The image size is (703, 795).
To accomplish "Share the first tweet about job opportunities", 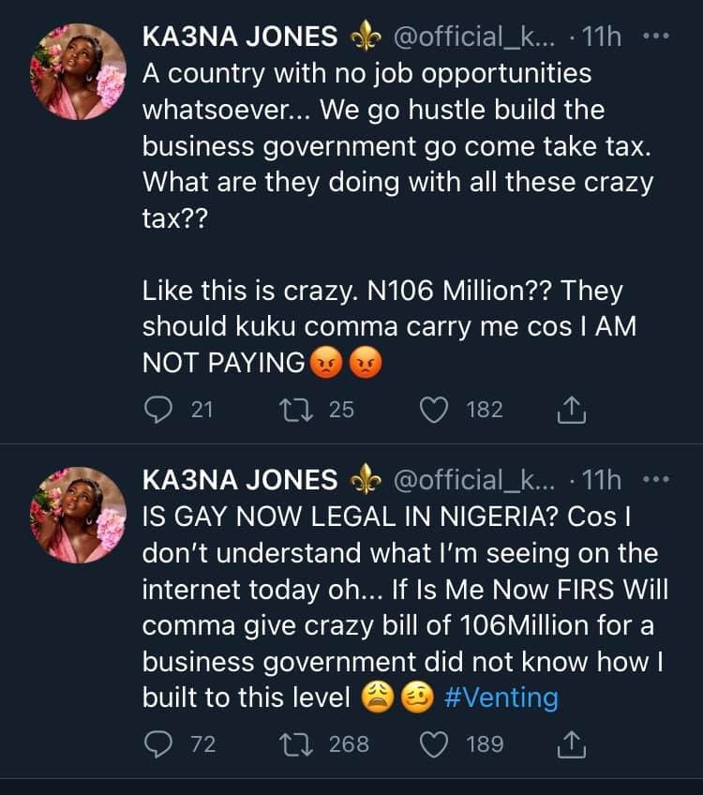I will coord(571,410).
